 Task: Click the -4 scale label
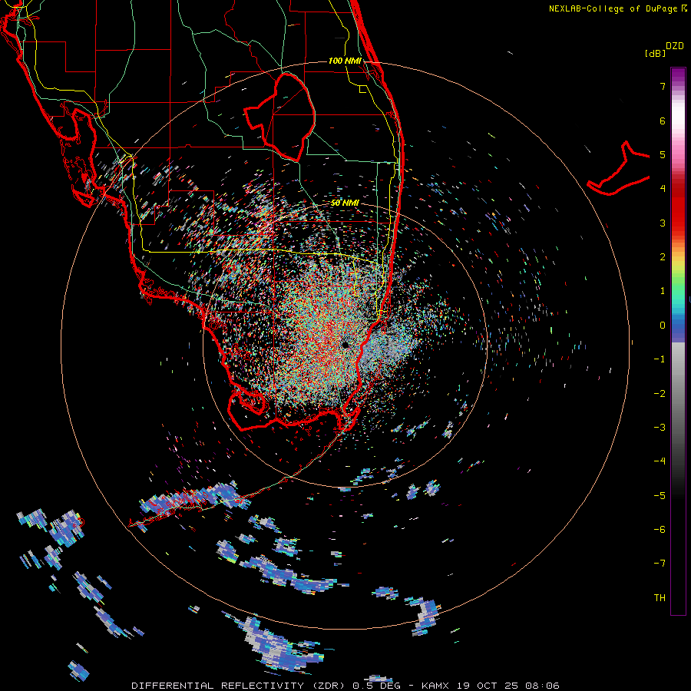tap(660, 461)
